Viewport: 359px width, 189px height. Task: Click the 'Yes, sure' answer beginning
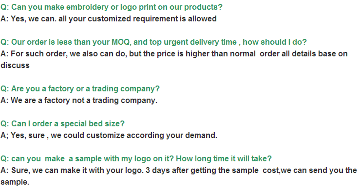[28, 136]
